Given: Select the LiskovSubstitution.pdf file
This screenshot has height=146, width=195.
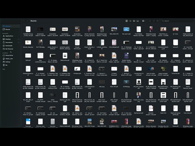Looking at the screenshot, I should click(x=90, y=84).
